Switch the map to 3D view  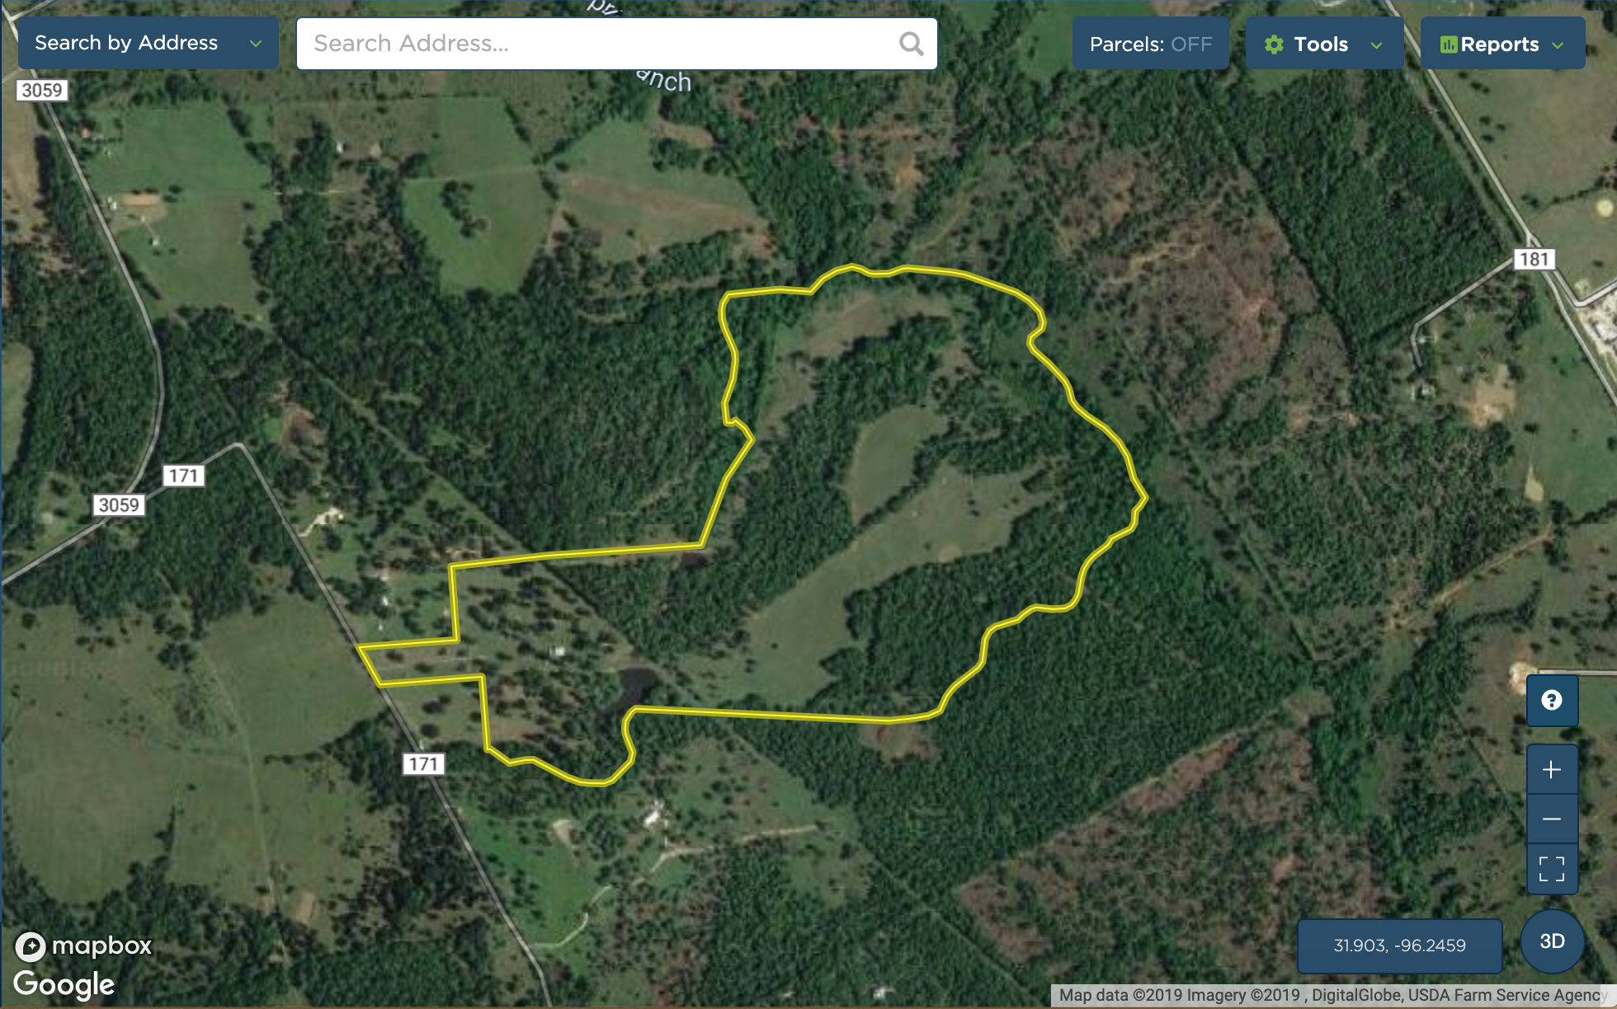coord(1553,941)
